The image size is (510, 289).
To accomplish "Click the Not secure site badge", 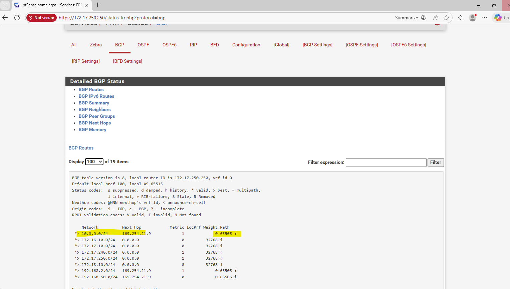I will click(41, 18).
